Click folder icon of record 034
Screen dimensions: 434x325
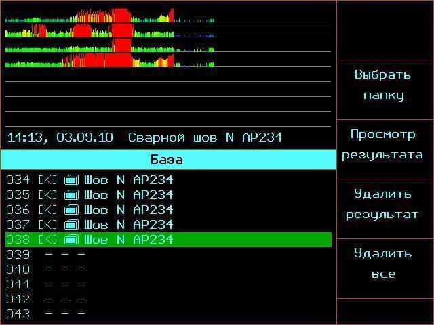pyautogui.click(x=71, y=180)
